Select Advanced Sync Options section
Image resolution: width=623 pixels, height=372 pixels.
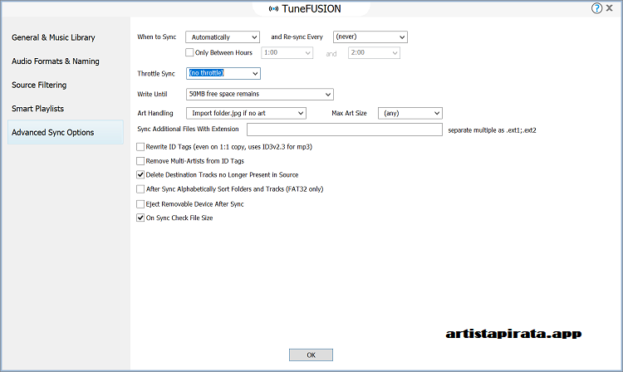coord(66,132)
